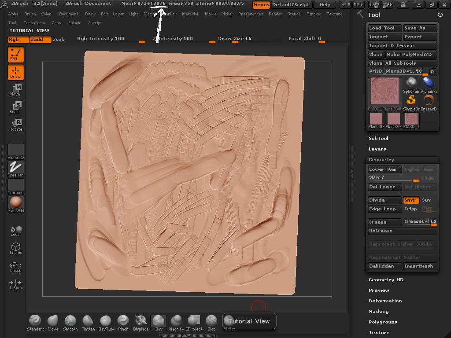Choose the Smooth brush icon
The width and height of the screenshot is (451, 338).
coord(70,323)
